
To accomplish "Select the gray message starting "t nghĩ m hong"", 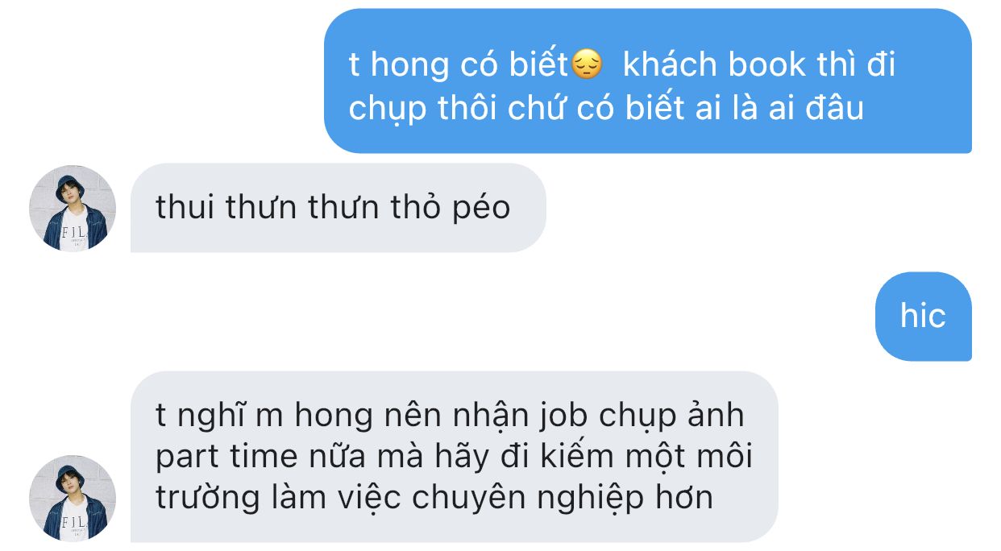I will click(x=454, y=457).
